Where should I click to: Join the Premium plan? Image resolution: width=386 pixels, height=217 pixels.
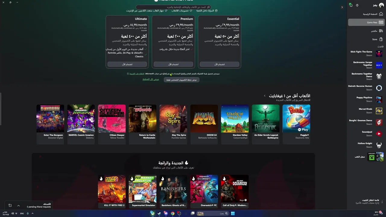click(x=173, y=64)
